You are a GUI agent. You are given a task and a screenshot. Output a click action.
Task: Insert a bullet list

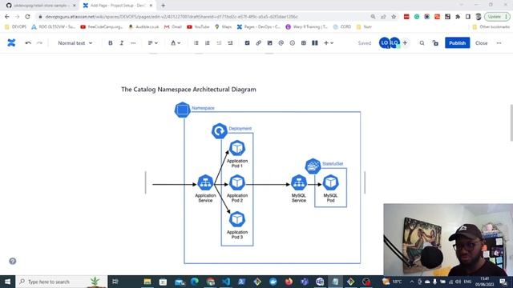[196, 42]
